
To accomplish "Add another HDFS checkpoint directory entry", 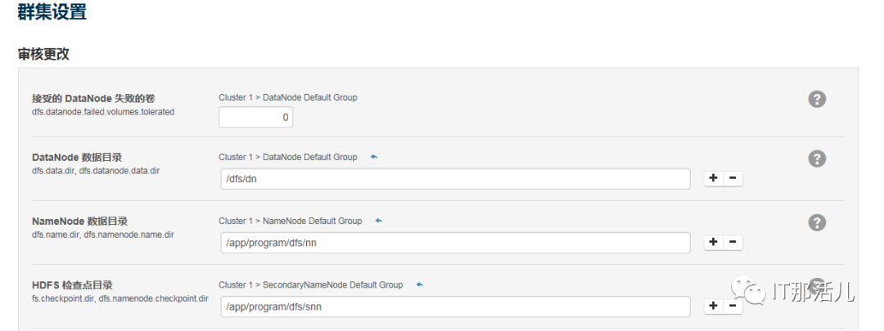I will pos(713,306).
